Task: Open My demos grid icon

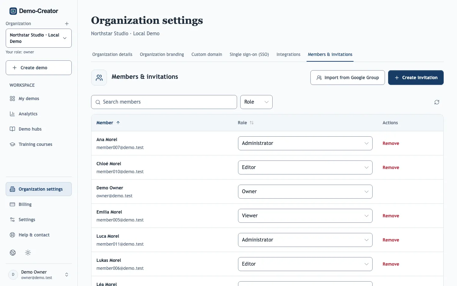Action: [x=12, y=99]
